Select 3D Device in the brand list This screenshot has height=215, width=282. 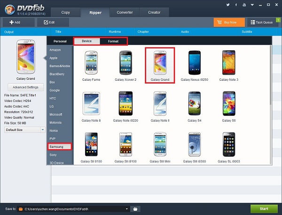tap(56, 162)
